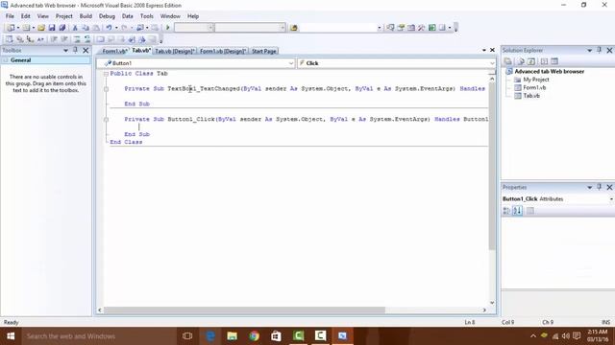615x345 pixels.
Task: Refresh Solution Explorer using its toolbar icon
Action: pyautogui.click(x=531, y=61)
